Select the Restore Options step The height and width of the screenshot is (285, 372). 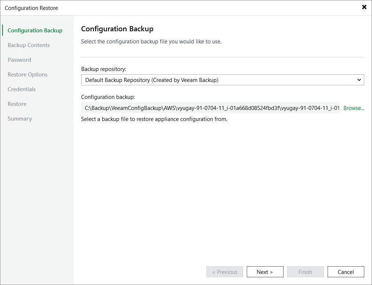(x=27, y=74)
